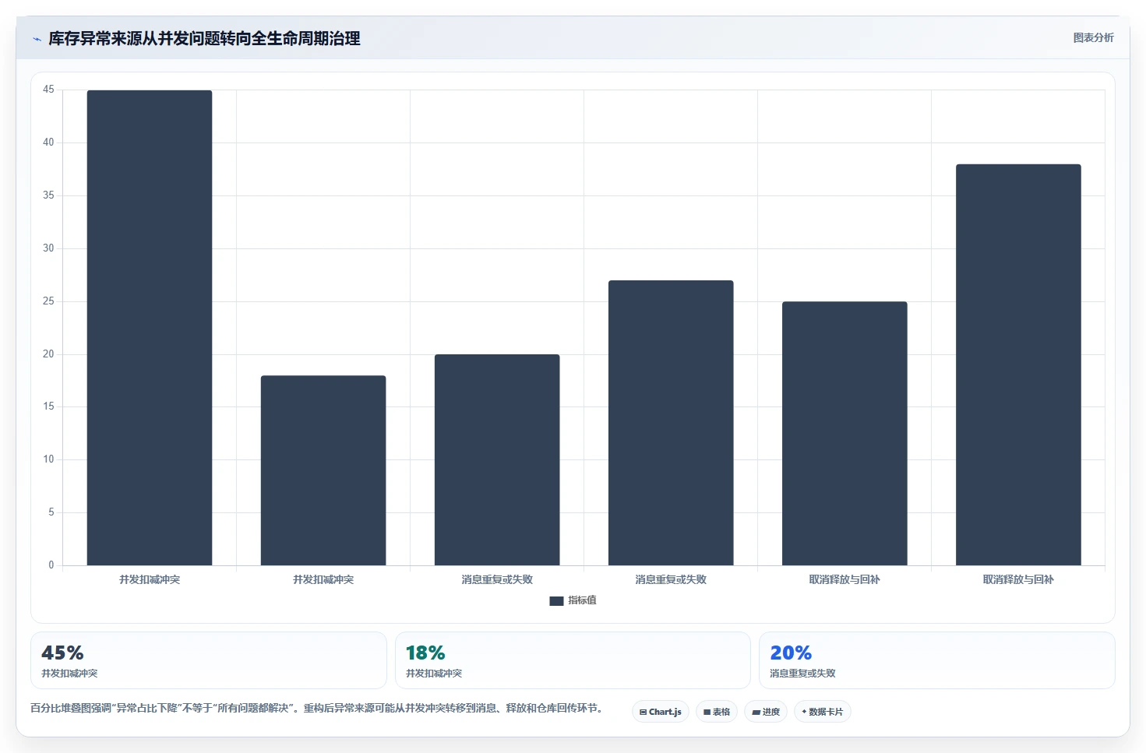Toggle the 指标值 legend swatch
This screenshot has width=1146, height=753.
click(556, 600)
